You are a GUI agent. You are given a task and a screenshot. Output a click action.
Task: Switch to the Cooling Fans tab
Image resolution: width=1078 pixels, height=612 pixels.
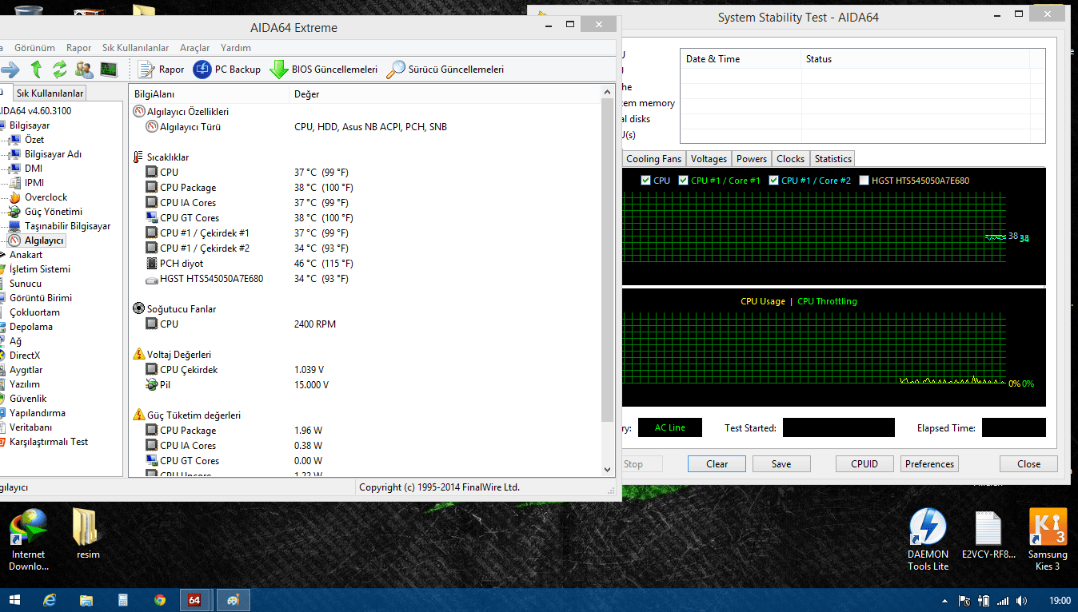[x=654, y=159]
